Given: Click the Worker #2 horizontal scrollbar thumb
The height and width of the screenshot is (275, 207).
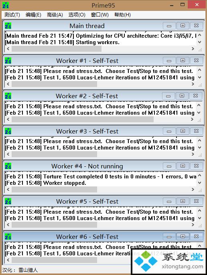Looking at the screenshot, I should click(x=83, y=119).
